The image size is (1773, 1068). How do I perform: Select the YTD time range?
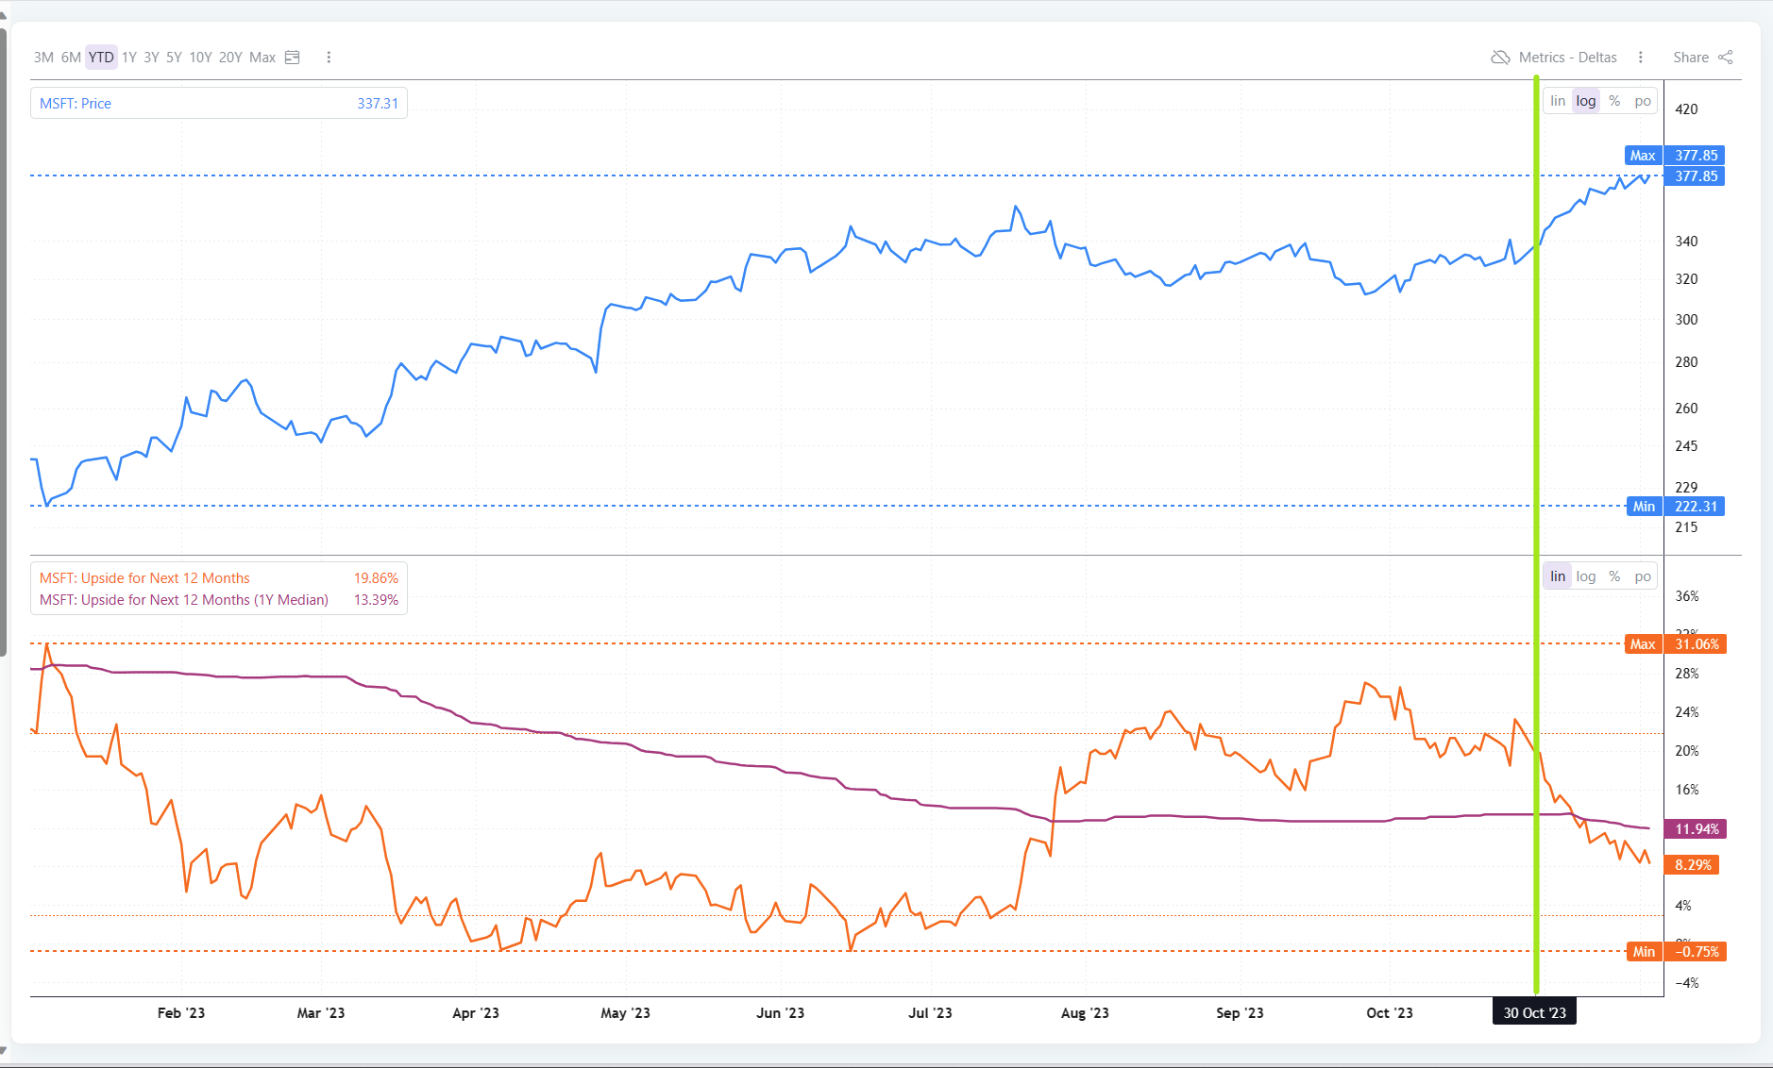click(101, 58)
